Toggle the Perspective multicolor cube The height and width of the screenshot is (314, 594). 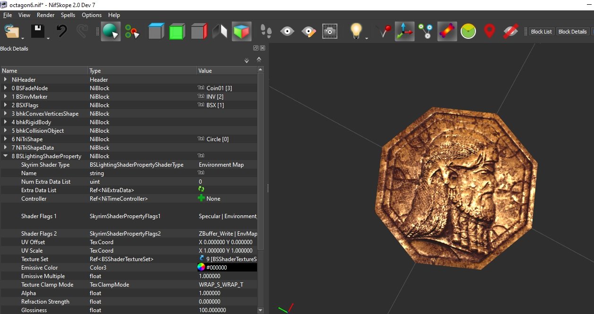click(x=241, y=32)
